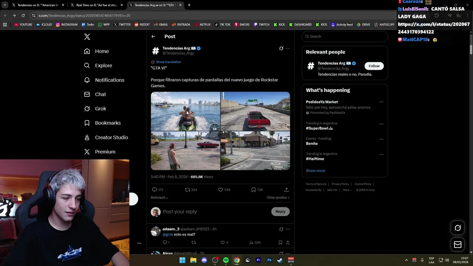
Task: Open Benito trend options menu
Action: coord(381,139)
